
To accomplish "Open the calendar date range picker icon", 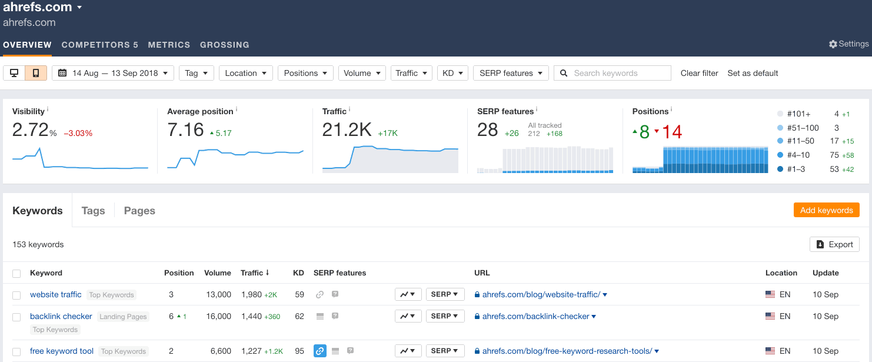I will (62, 72).
